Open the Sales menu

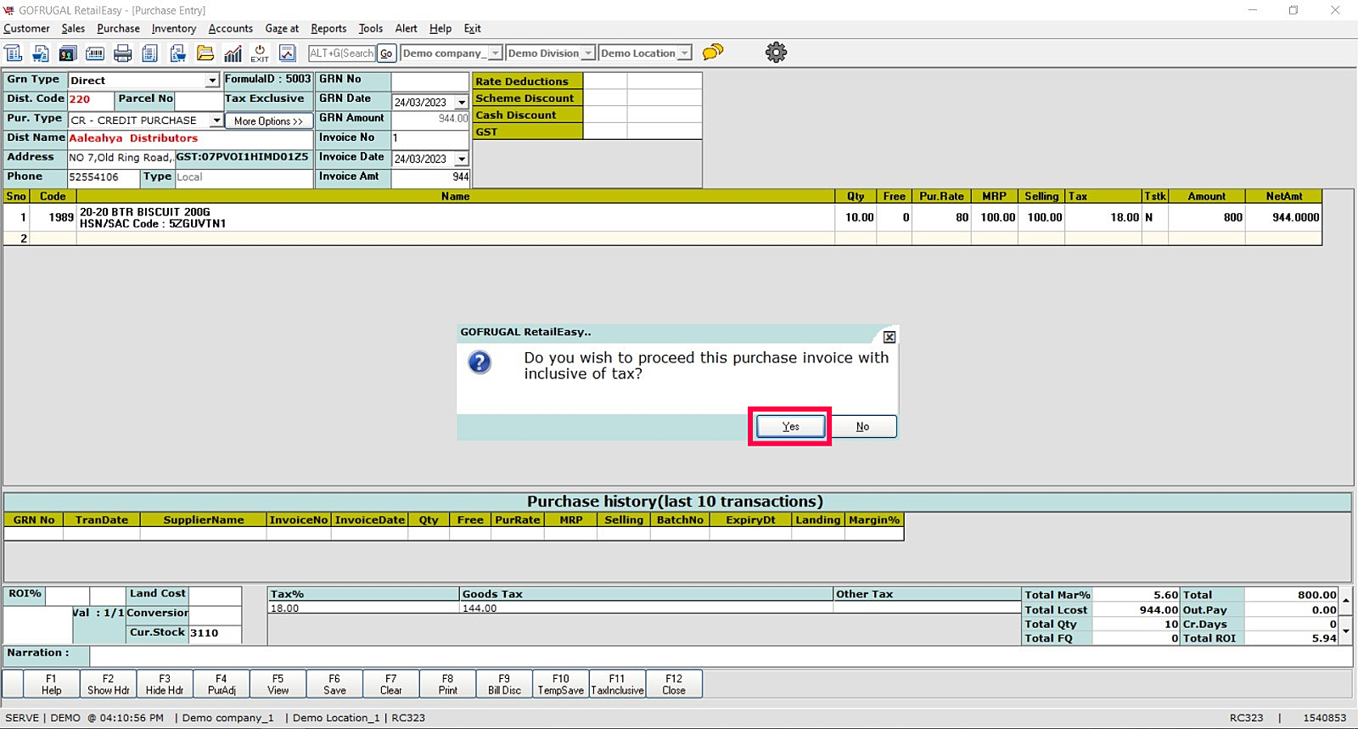[x=73, y=28]
